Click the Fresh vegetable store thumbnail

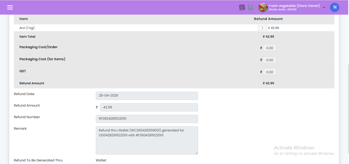point(263,7)
